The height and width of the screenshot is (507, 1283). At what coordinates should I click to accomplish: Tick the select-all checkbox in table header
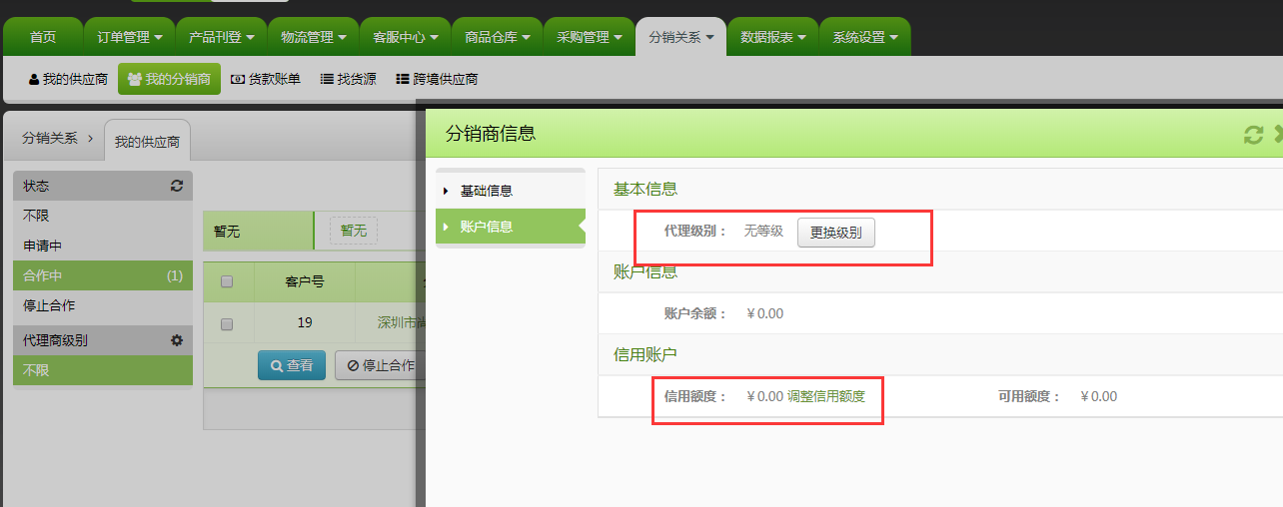(x=227, y=281)
